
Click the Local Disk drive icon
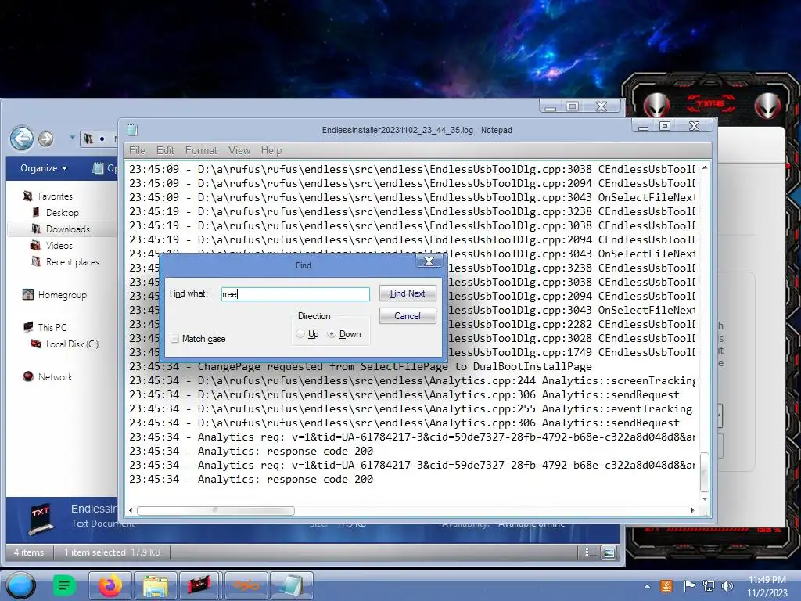[x=36, y=344]
